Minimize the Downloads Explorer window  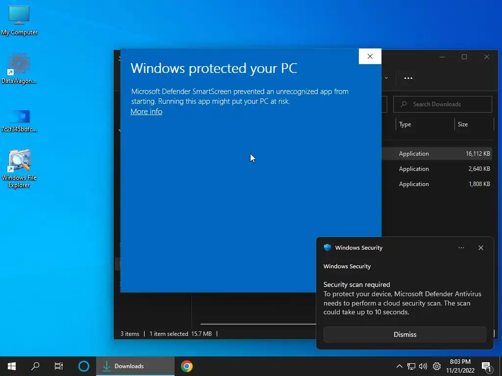(442, 57)
